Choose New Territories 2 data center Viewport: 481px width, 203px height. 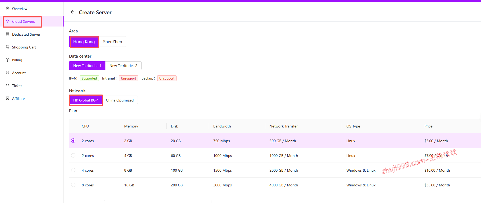pos(123,66)
